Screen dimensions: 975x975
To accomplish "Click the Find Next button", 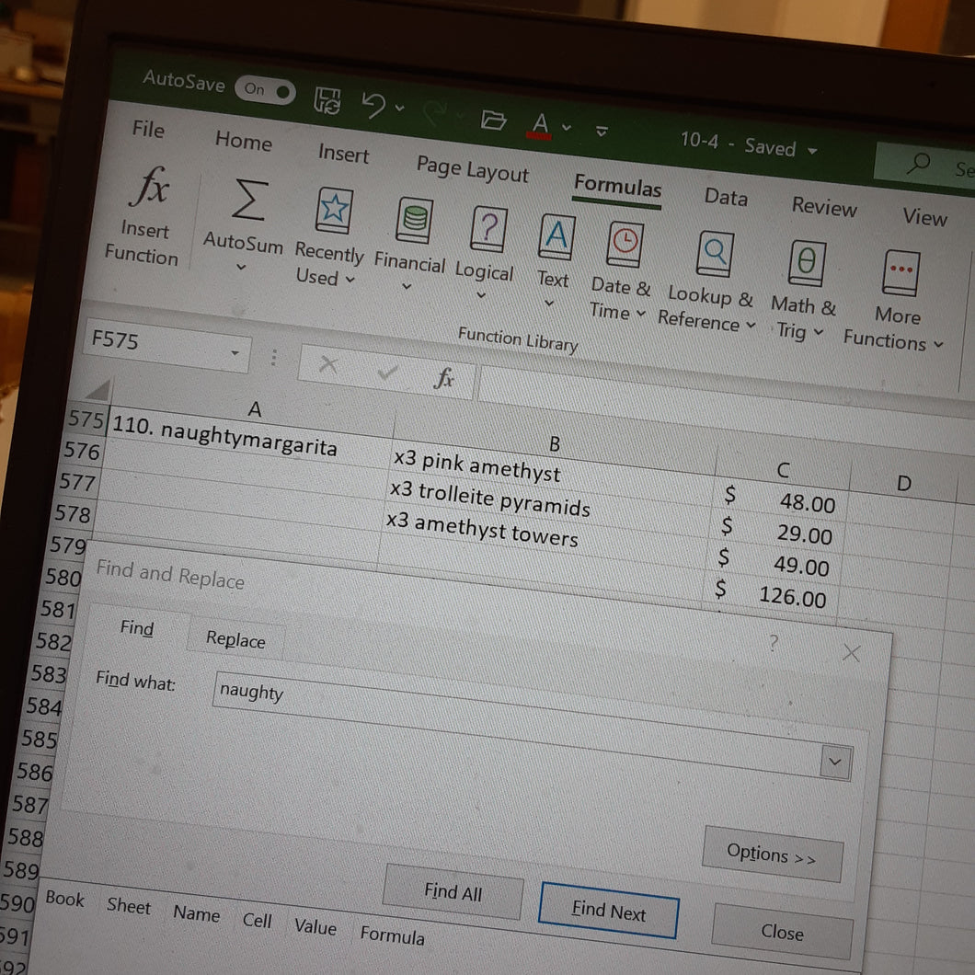I will point(609,911).
